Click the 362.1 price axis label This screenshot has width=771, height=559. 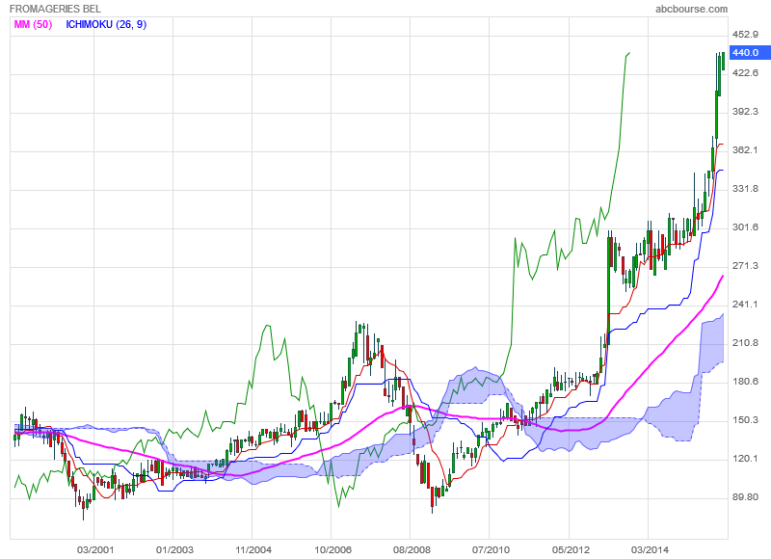745,150
